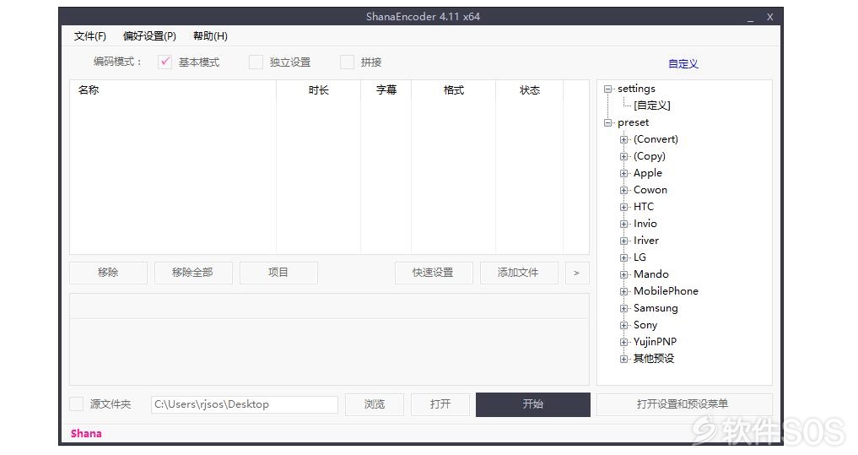The height and width of the screenshot is (455, 858).
Task: Expand the Cowon preset node
Action: click(x=623, y=191)
